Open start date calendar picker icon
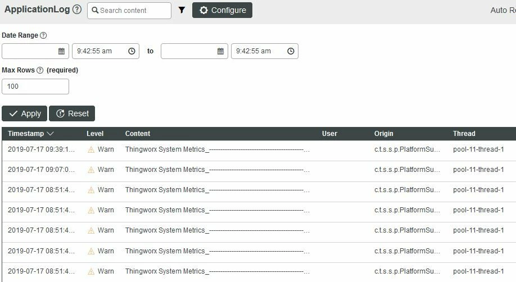The width and height of the screenshot is (516, 282). (61, 51)
